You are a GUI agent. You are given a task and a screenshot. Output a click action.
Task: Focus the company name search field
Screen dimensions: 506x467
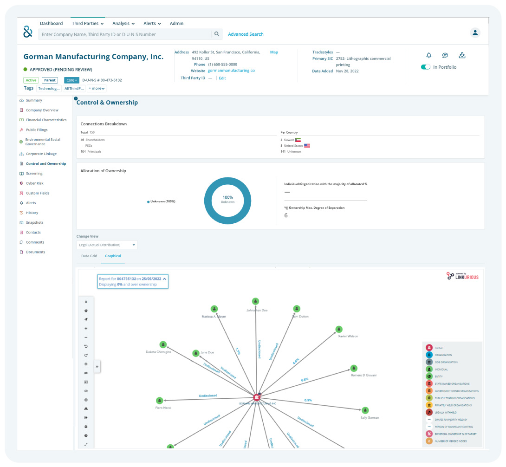[125, 34]
